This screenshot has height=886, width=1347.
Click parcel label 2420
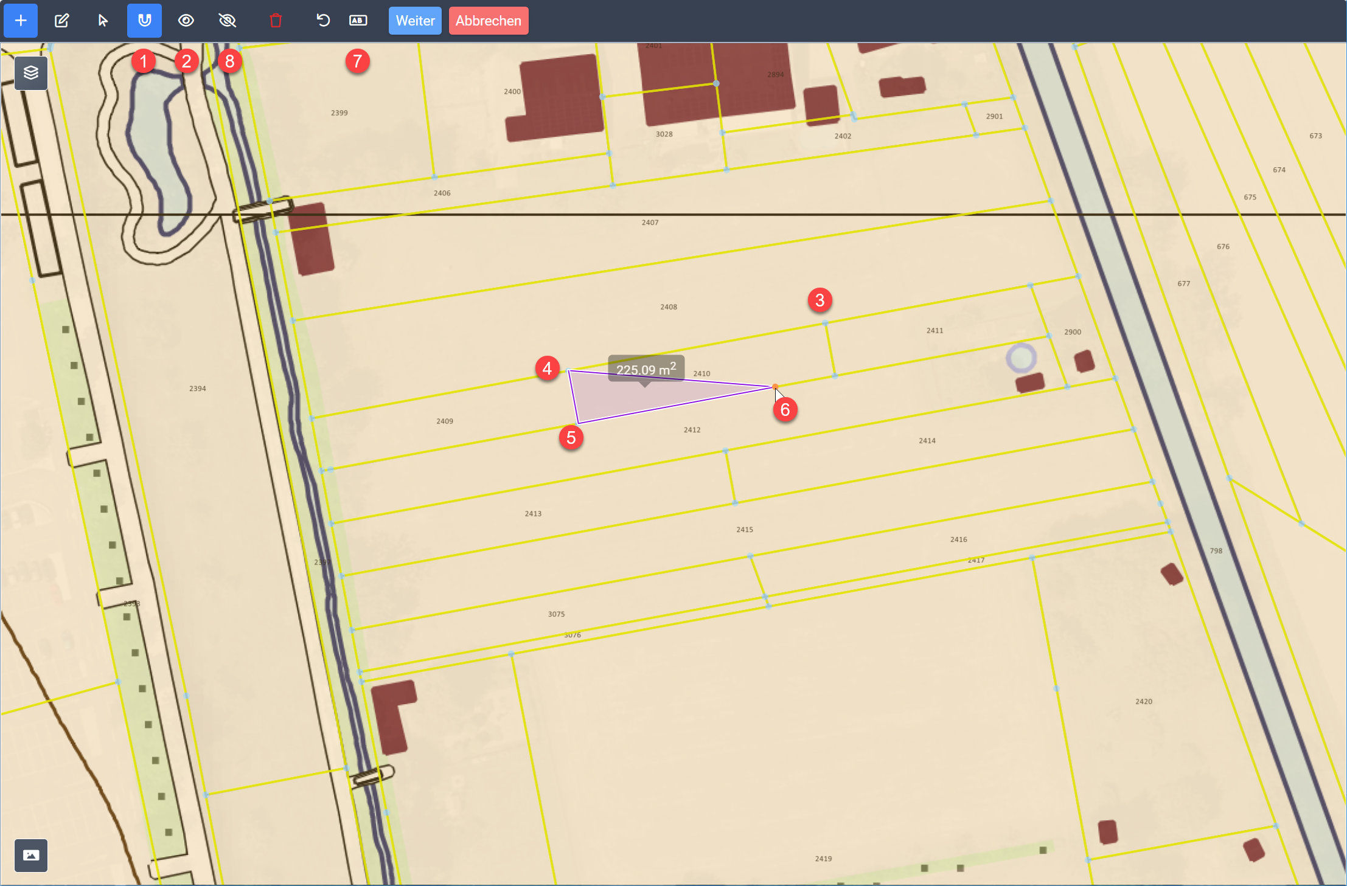coord(1144,702)
